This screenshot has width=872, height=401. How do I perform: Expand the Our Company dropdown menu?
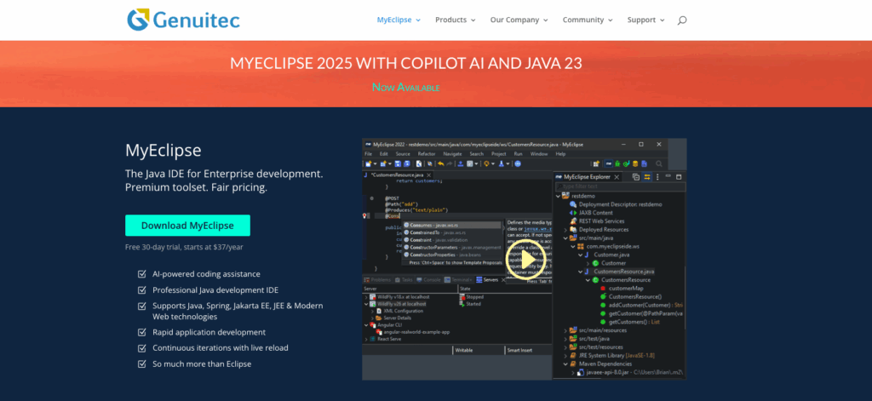click(519, 20)
